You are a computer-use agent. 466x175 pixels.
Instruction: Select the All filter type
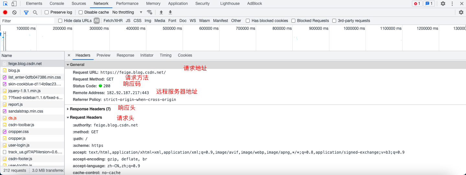click(97, 21)
